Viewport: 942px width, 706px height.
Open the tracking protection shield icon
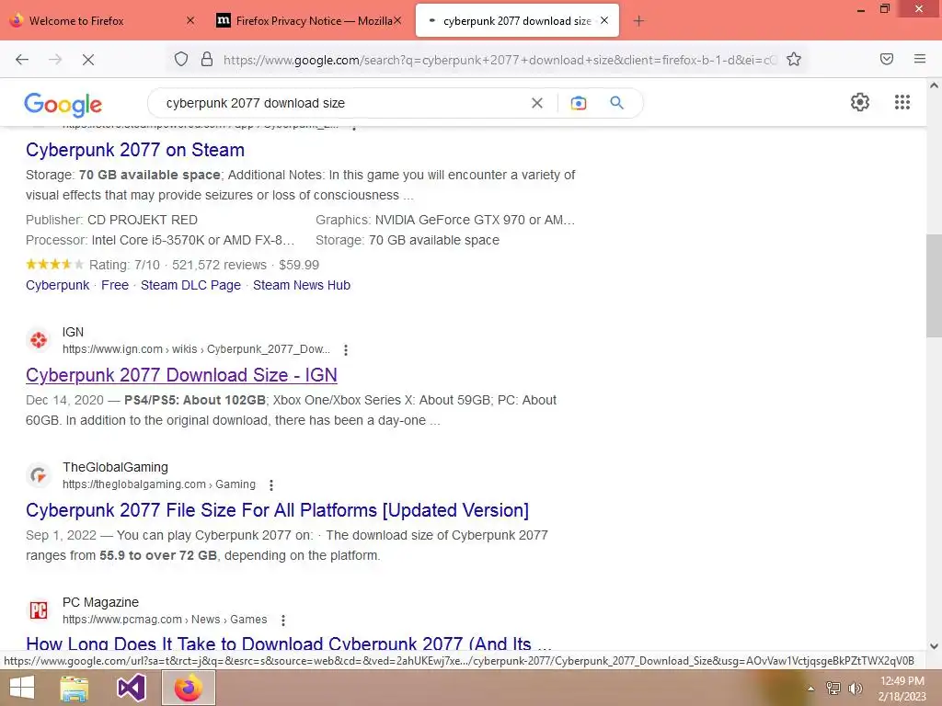(x=181, y=60)
